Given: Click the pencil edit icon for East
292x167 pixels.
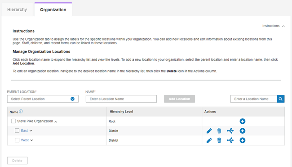Looking at the screenshot, I should [x=209, y=131].
